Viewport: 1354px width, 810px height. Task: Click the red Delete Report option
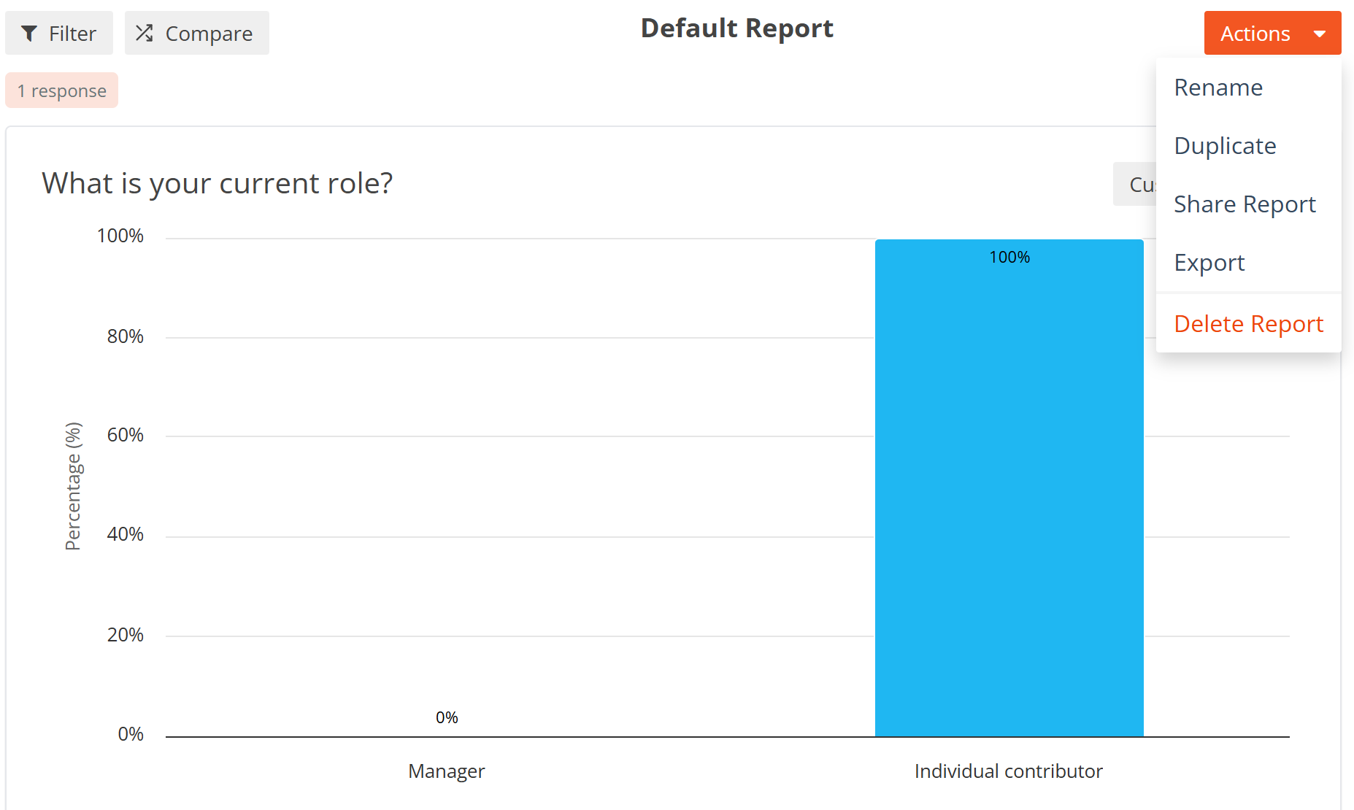[x=1248, y=324]
